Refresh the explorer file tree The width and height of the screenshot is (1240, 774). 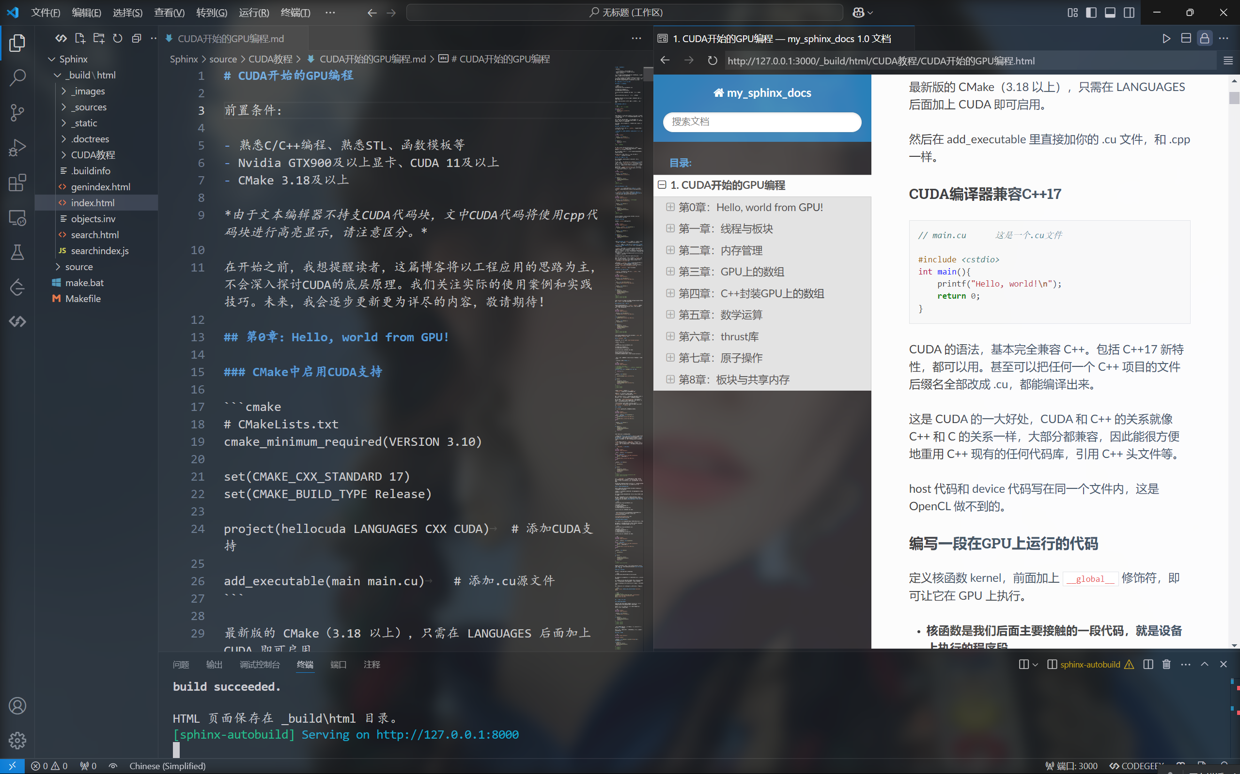[118, 38]
